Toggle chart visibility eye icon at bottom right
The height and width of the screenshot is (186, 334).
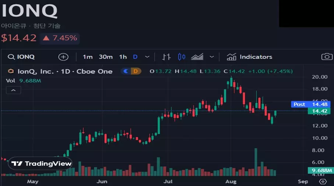click(323, 182)
